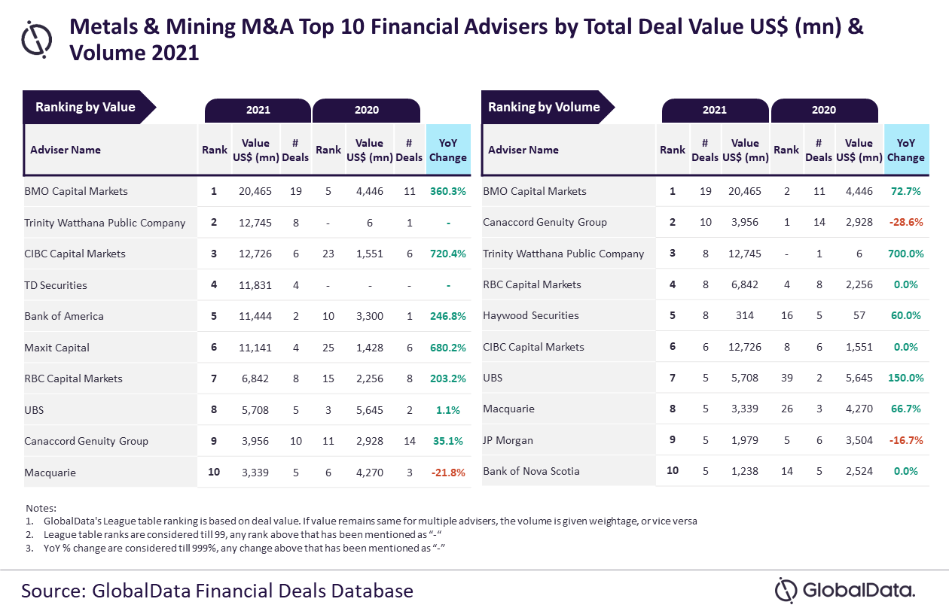949x614 pixels.
Task: Click the GlobalData logo at bottom right
Action: click(845, 590)
